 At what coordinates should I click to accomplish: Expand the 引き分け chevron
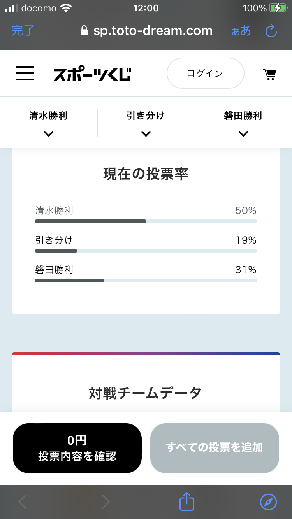146,134
